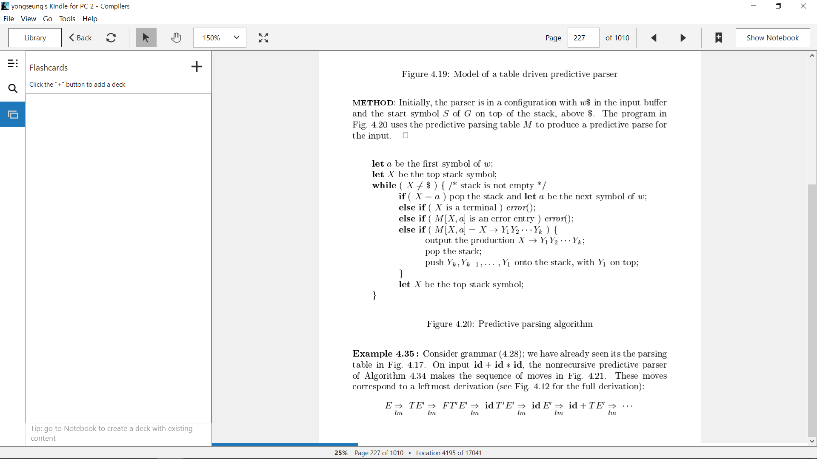The image size is (817, 459).
Task: Click the Library button
Action: (35, 38)
